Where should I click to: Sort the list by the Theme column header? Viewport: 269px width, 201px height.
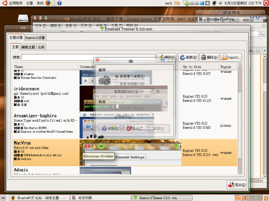click(x=46, y=67)
